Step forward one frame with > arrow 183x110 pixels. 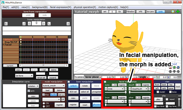tap(43, 24)
